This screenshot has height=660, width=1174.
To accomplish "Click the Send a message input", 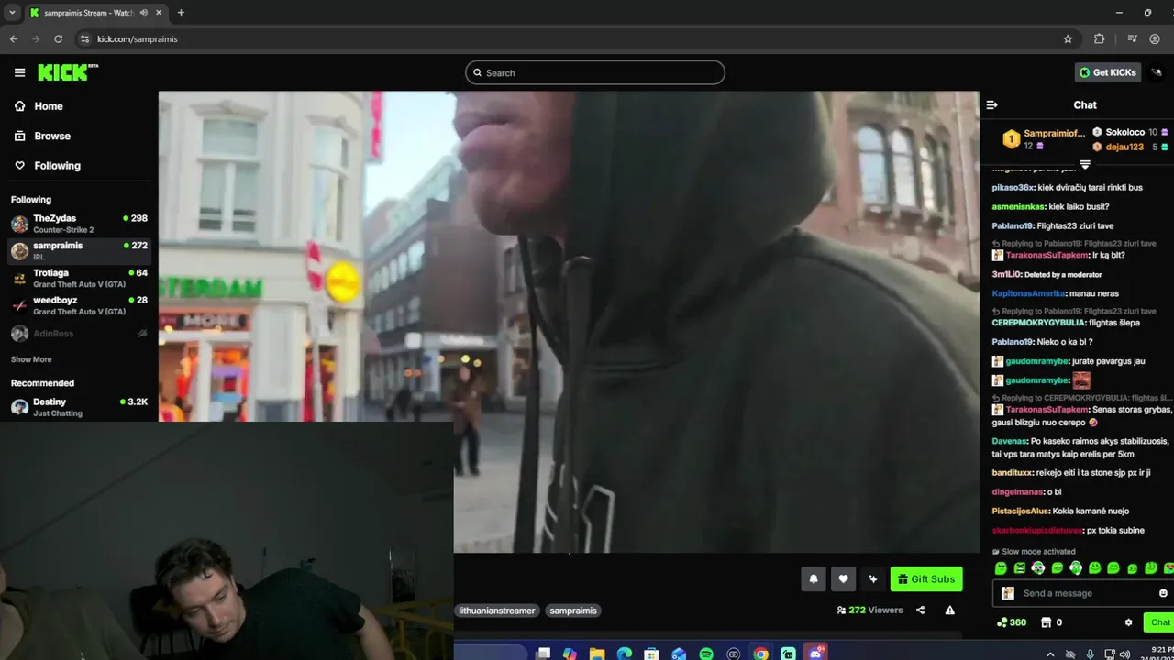I will 1082,593.
